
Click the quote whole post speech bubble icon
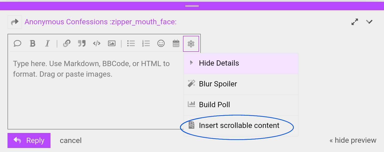[17, 44]
